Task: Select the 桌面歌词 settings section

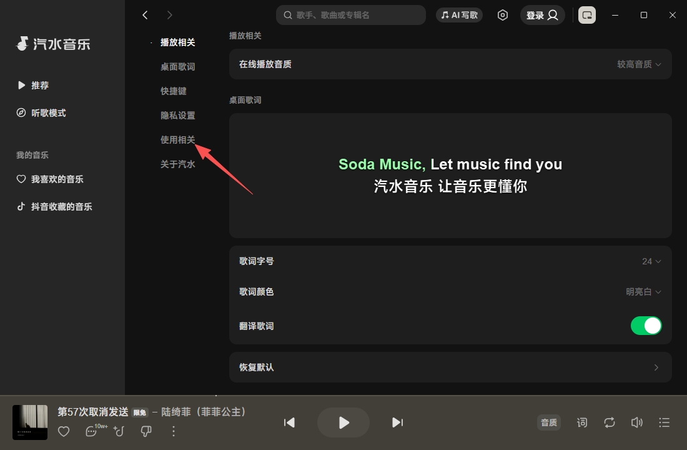Action: [x=177, y=67]
